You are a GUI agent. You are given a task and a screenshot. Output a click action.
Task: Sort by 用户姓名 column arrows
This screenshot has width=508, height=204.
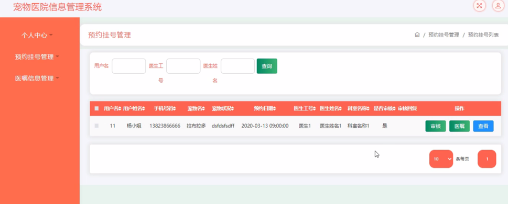pos(144,109)
